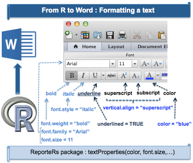Open the underline style dropdown arrow
The height and width of the screenshot is (163, 193).
point(103,75)
